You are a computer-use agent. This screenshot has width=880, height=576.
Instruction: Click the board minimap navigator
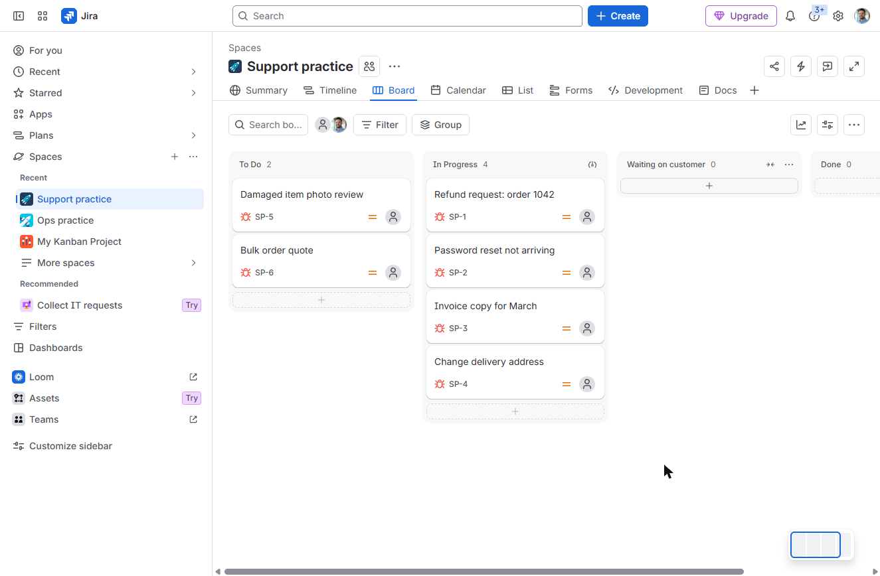[821, 545]
